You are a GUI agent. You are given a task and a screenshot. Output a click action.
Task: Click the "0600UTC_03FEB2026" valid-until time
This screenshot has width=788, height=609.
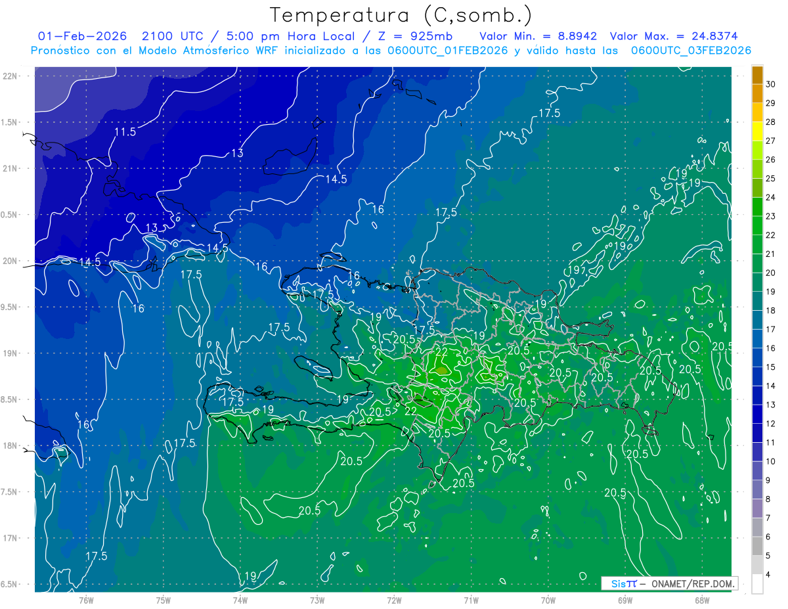point(691,51)
